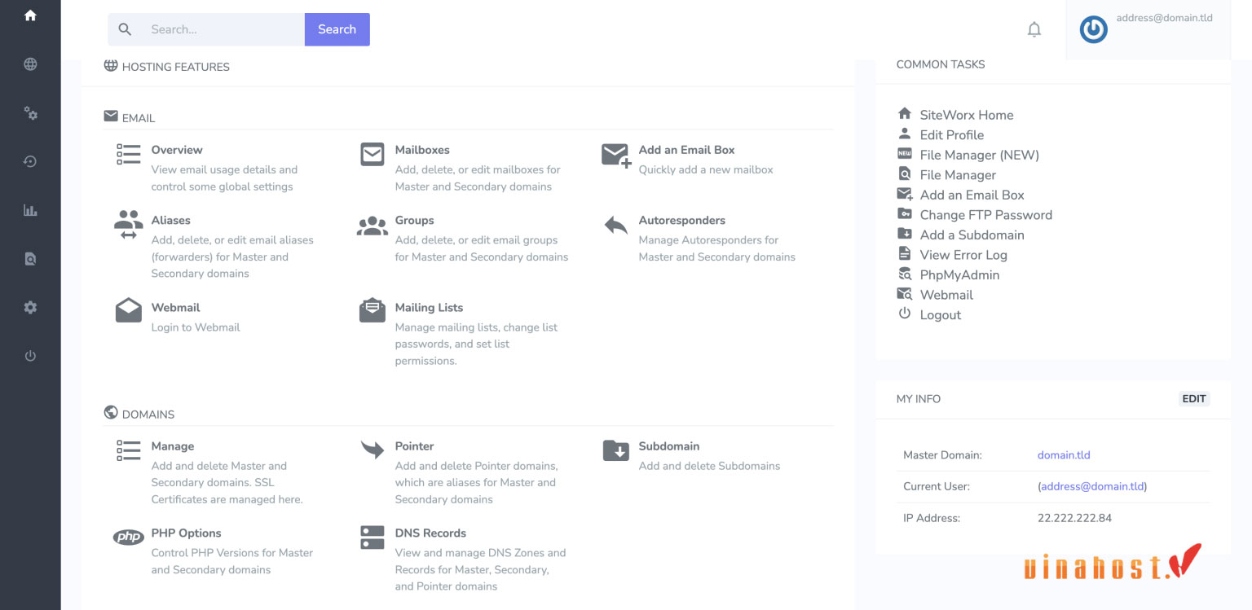Viewport: 1252px width, 610px height.
Task: Click the Mailboxes envelope icon
Action: point(373,154)
